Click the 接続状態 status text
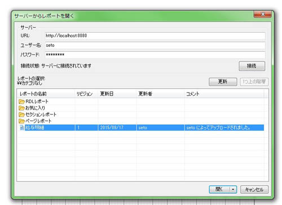The width and height of the screenshot is (282, 205). [56, 66]
